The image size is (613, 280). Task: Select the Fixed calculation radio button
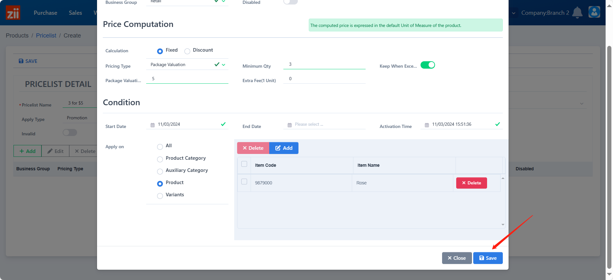pyautogui.click(x=160, y=51)
